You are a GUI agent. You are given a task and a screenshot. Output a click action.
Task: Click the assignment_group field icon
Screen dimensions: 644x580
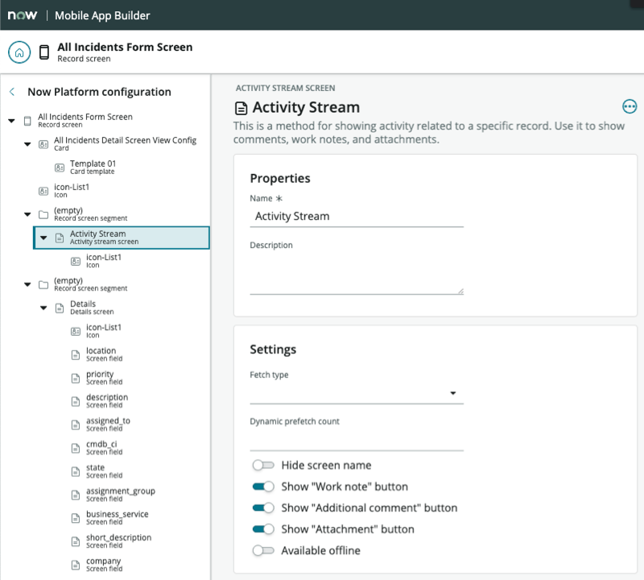pyautogui.click(x=76, y=495)
